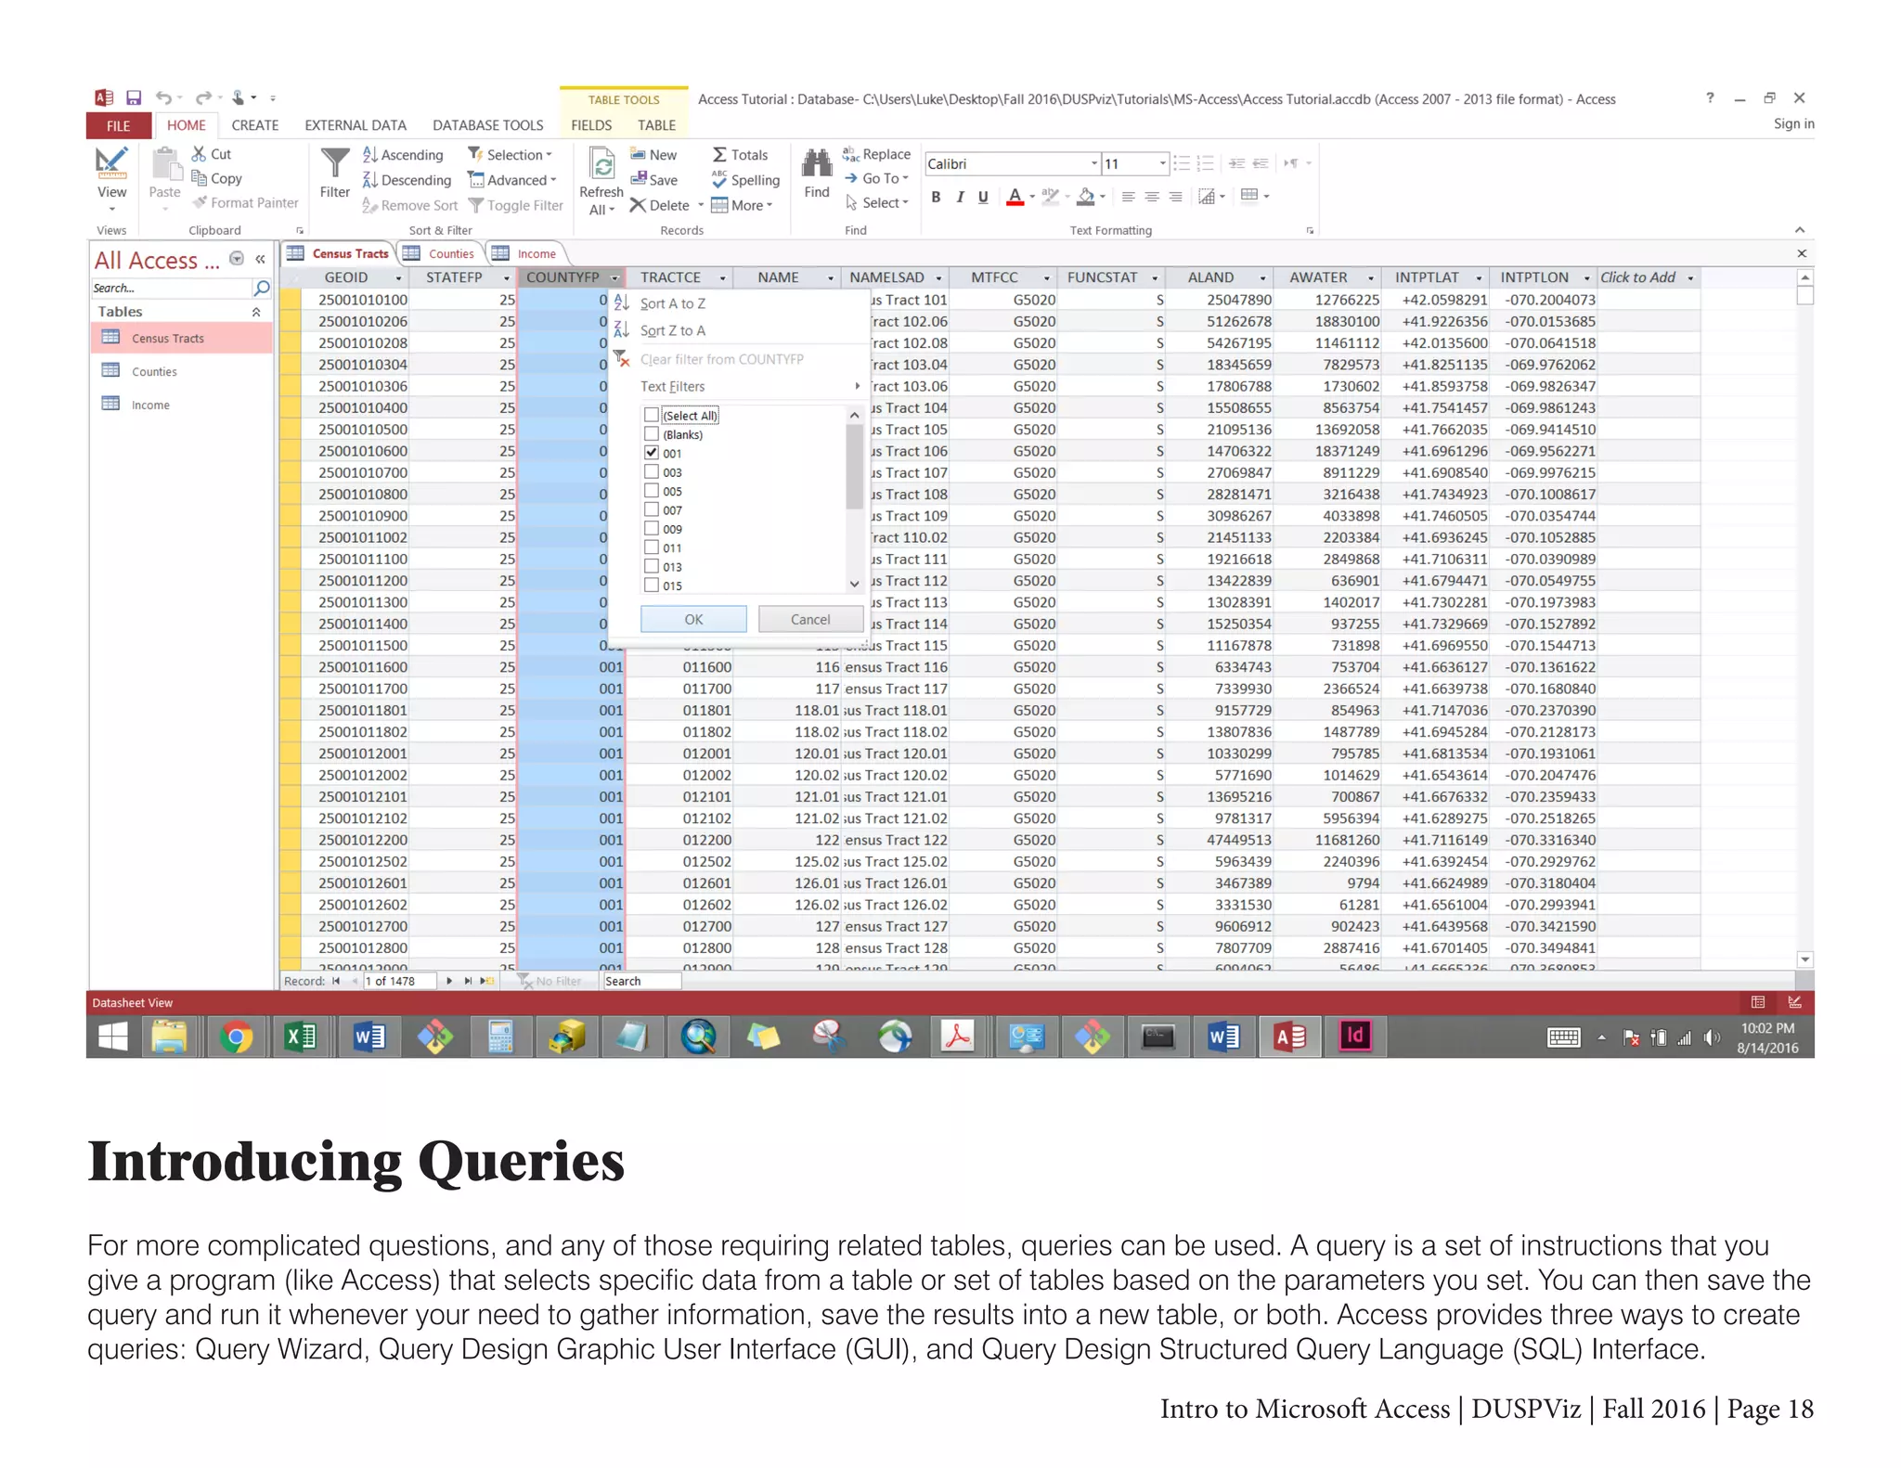Image resolution: width=1901 pixels, height=1468 pixels.
Task: Check the 011 filter checkbox
Action: tap(652, 547)
